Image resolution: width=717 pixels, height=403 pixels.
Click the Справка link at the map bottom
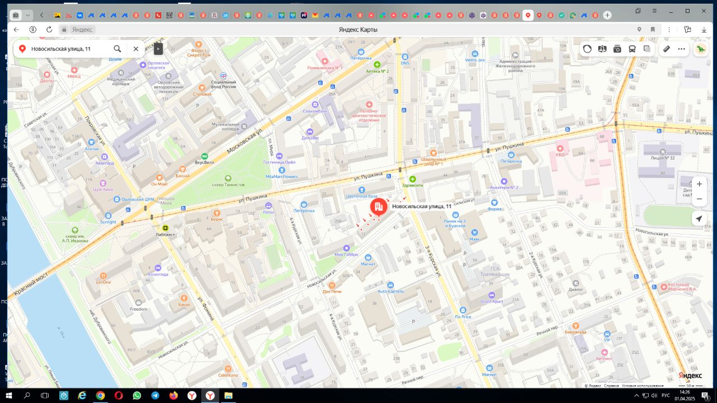[x=612, y=386]
